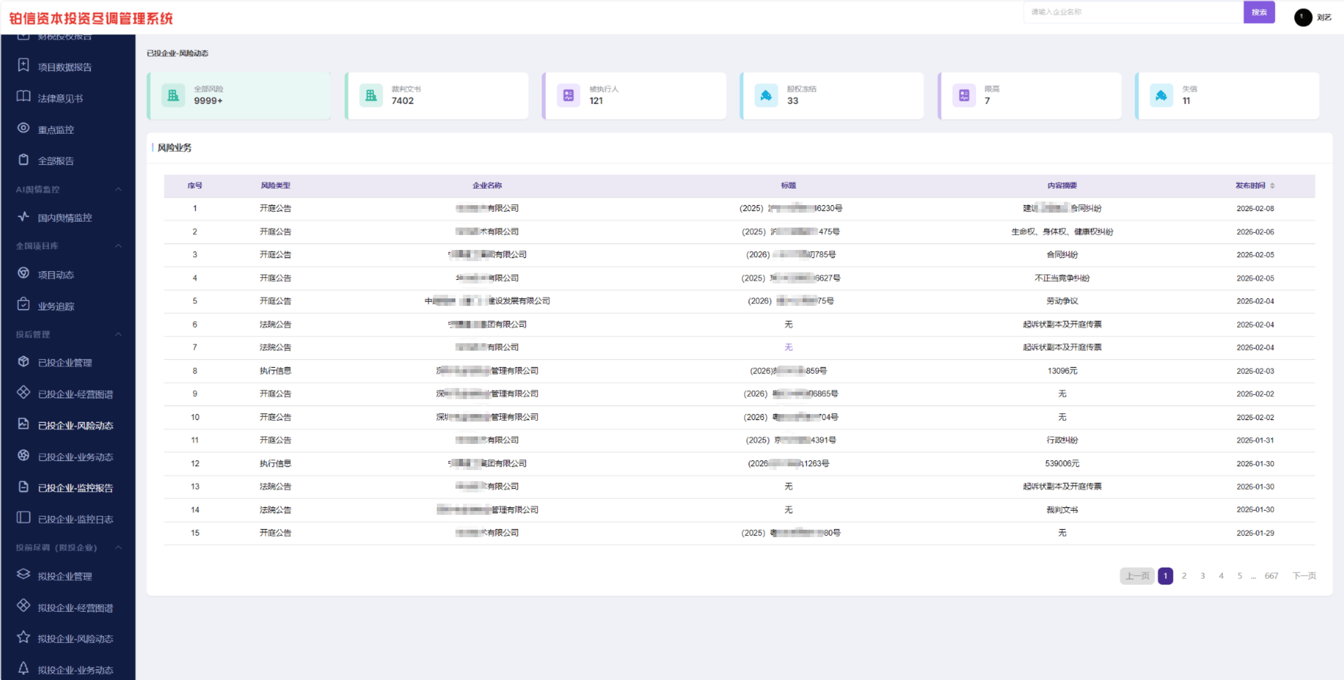1344x680 pixels.
Task: Sort table by 发布时间 column arrow
Action: [x=1272, y=185]
